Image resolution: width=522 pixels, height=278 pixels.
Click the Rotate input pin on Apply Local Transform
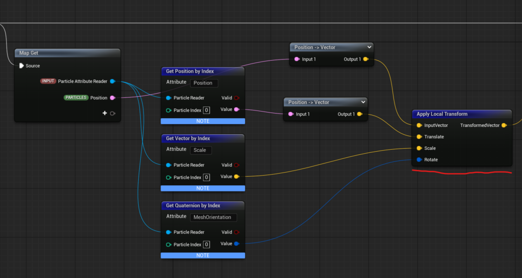[x=419, y=160]
